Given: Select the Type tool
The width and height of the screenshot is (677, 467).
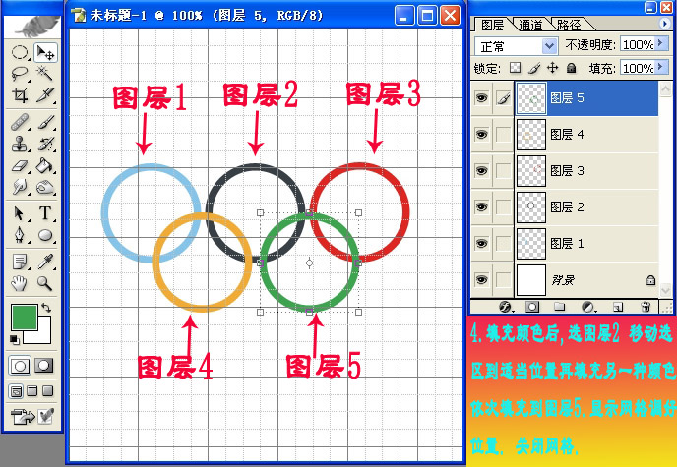Looking at the screenshot, I should coord(45,213).
